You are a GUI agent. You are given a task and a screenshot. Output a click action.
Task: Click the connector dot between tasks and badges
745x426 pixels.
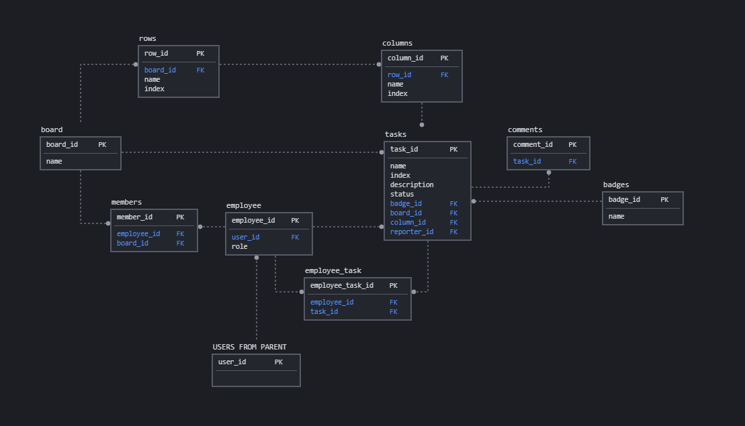pos(474,201)
